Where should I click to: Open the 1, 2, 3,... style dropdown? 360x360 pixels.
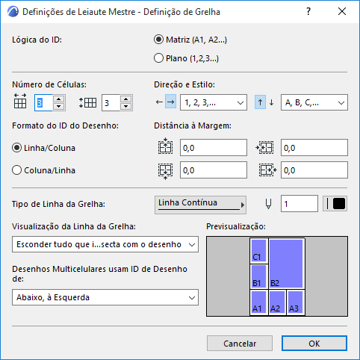tap(214, 102)
